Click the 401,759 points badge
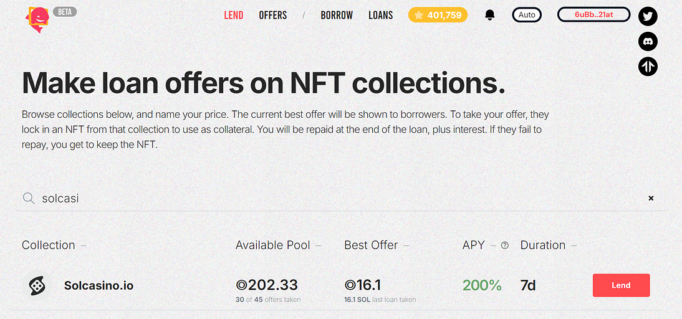The image size is (682, 319). pyautogui.click(x=438, y=15)
